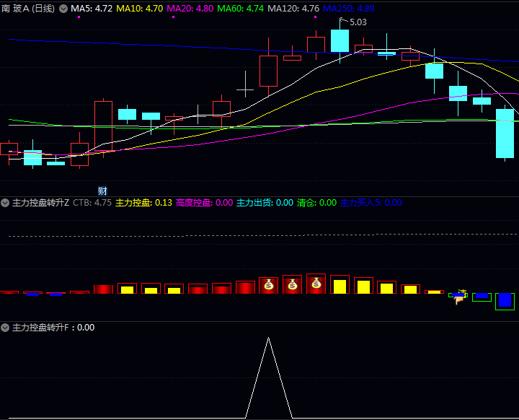Click the 主力出货: 0.00 value
The image size is (519, 420).
pos(265,203)
